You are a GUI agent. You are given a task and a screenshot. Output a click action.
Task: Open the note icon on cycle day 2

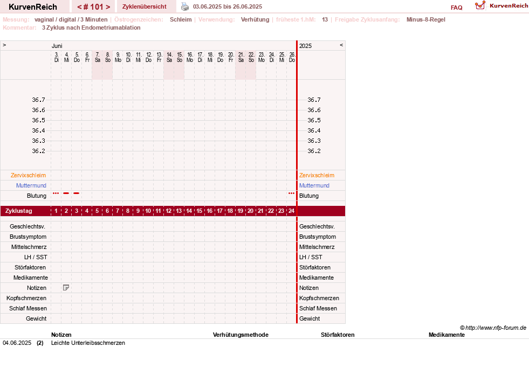66,288
